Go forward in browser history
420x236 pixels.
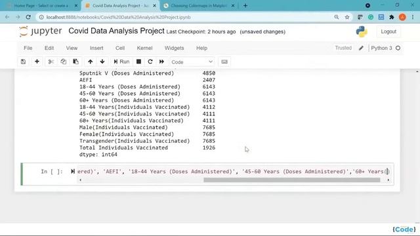pos(18,17)
